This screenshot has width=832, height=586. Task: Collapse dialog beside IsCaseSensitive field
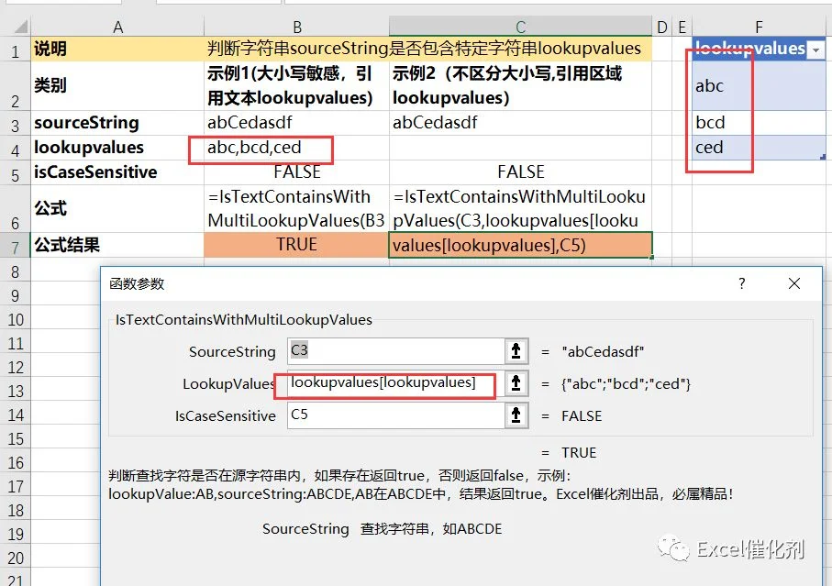click(x=516, y=415)
